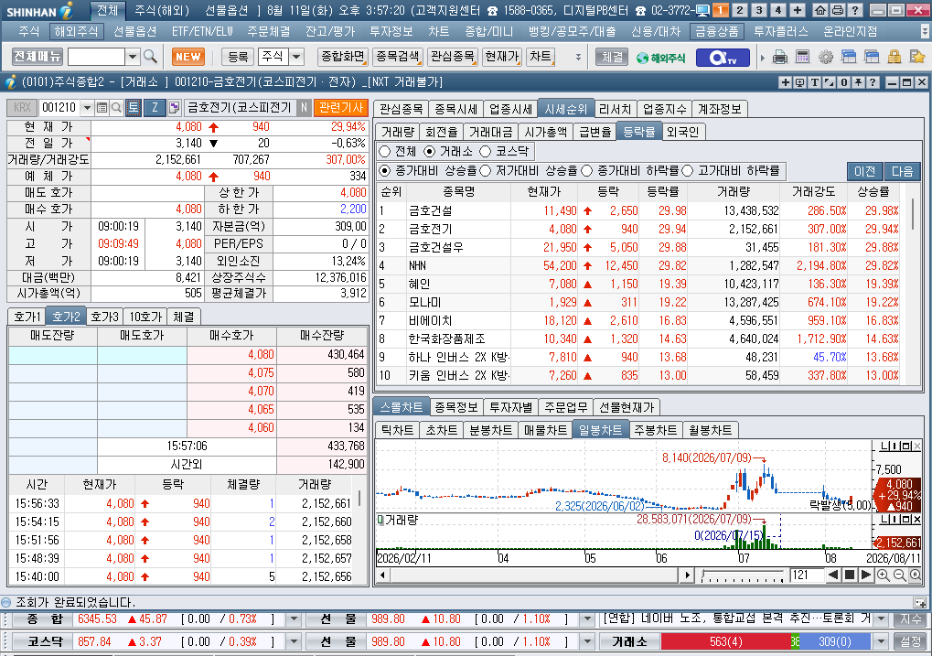Click the 다음 page button

click(x=903, y=171)
